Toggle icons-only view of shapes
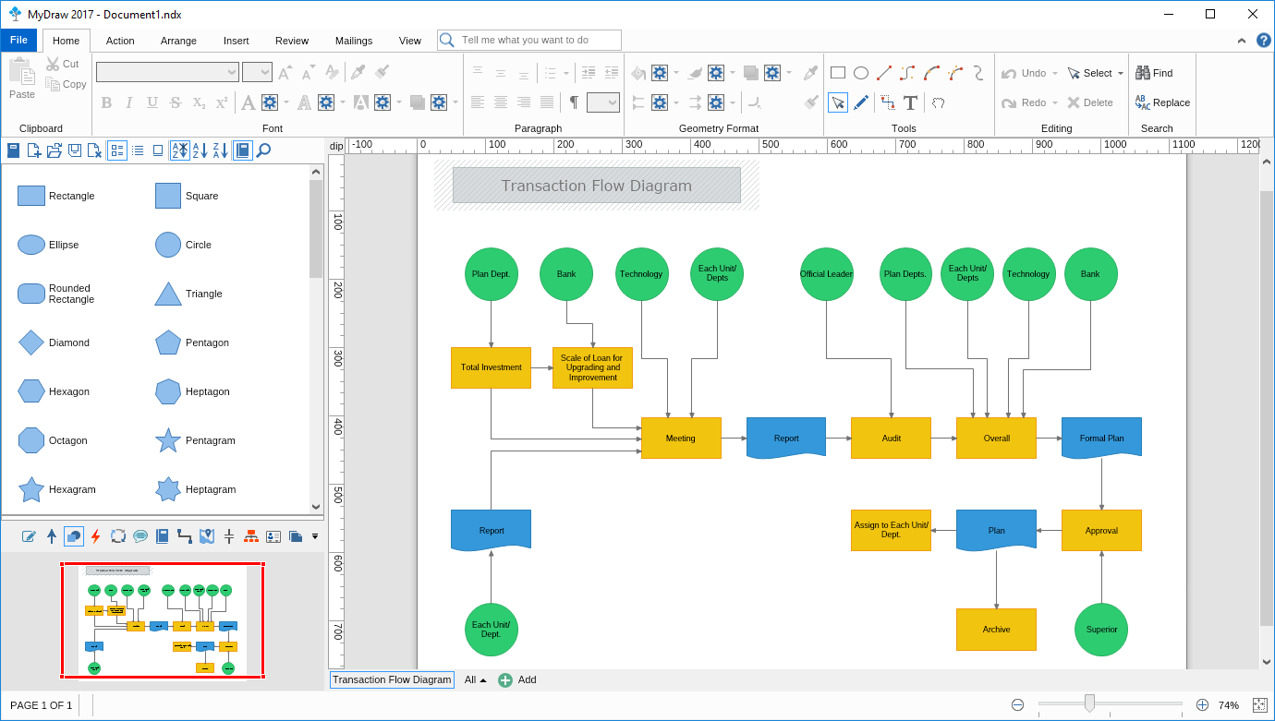Viewport: 1275px width, 721px height. point(158,150)
